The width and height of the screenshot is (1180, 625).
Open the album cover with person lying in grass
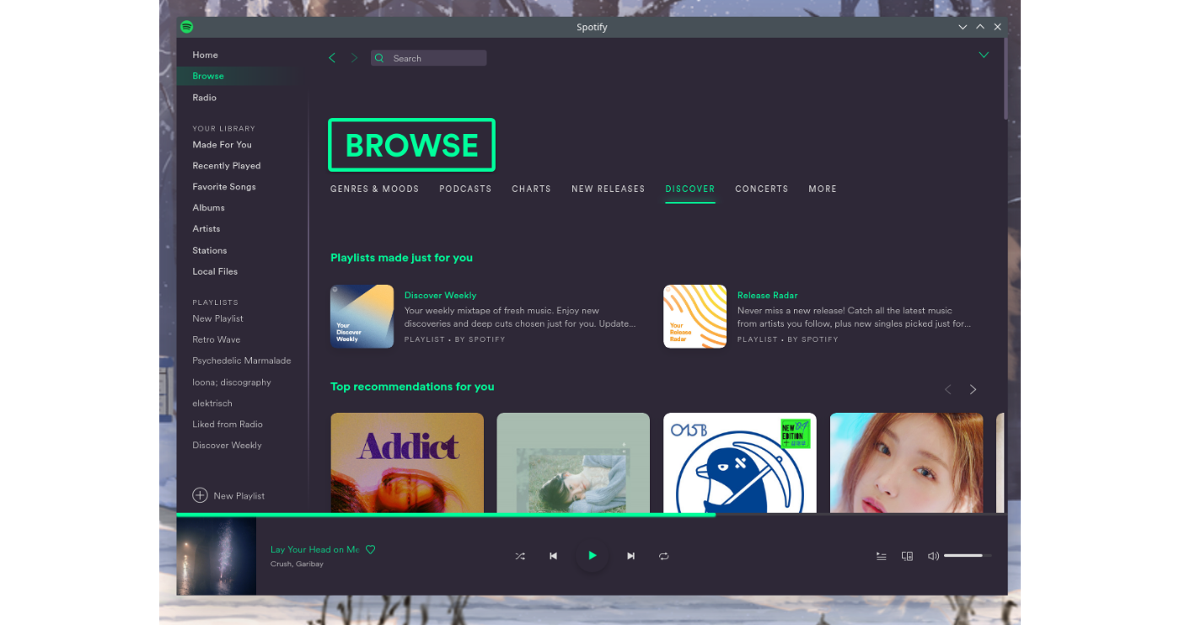pos(573,462)
